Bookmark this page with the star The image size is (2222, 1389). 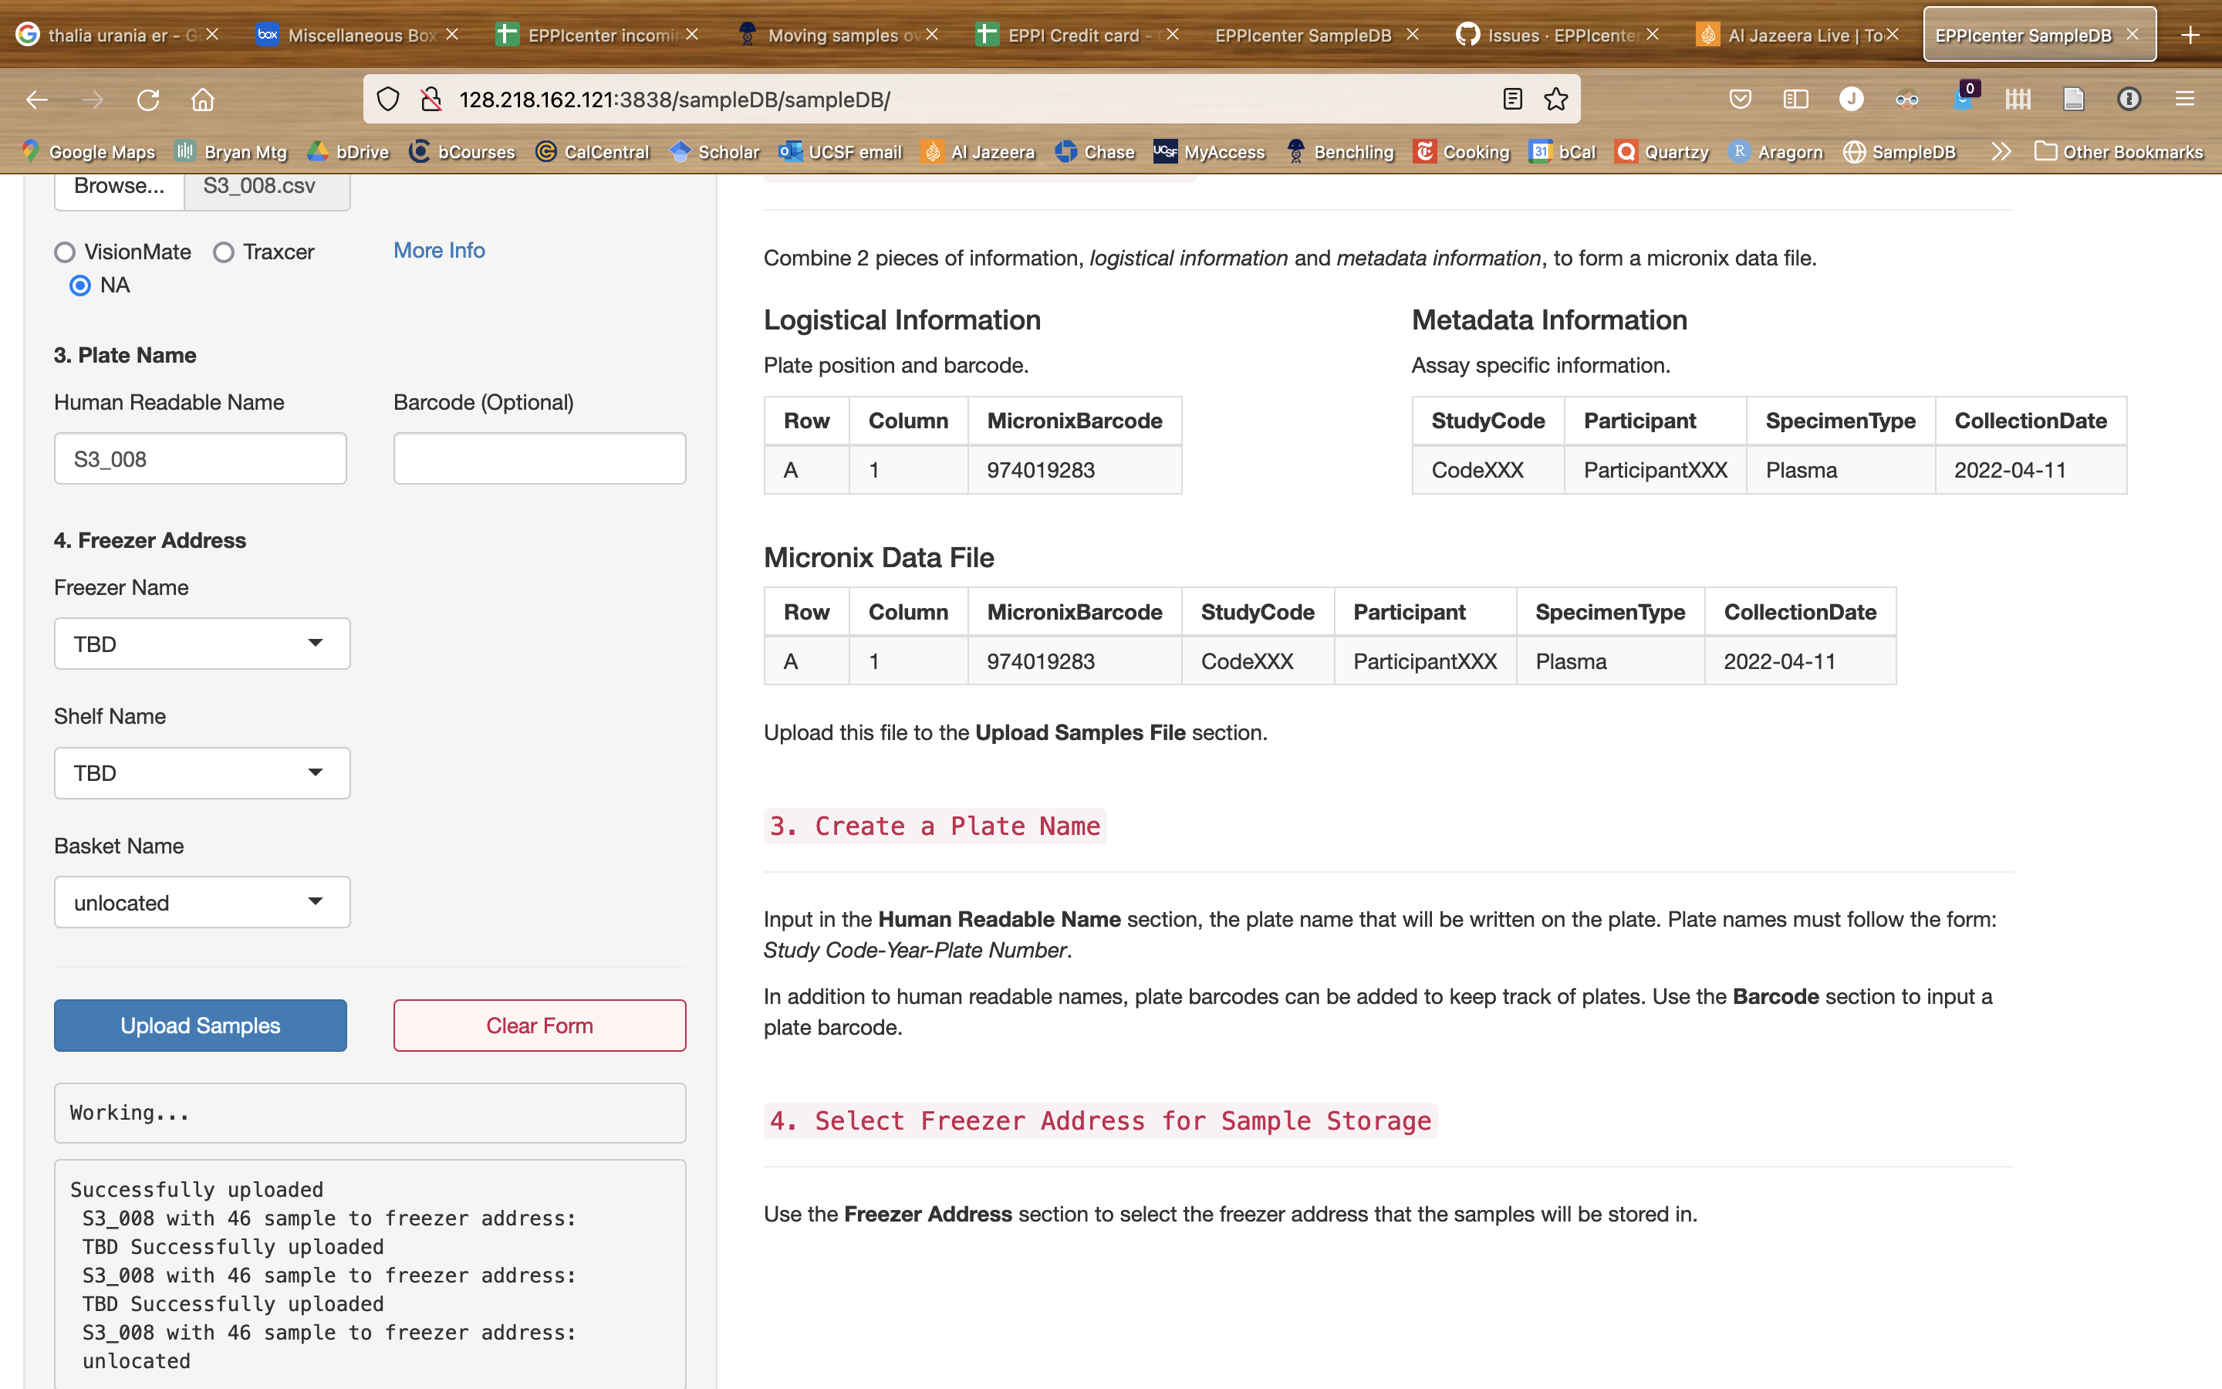pyautogui.click(x=1555, y=100)
